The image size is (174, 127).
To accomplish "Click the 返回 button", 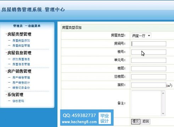I will point(146,121).
